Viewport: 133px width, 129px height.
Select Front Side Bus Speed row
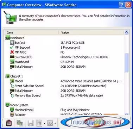[x=64, y=86]
